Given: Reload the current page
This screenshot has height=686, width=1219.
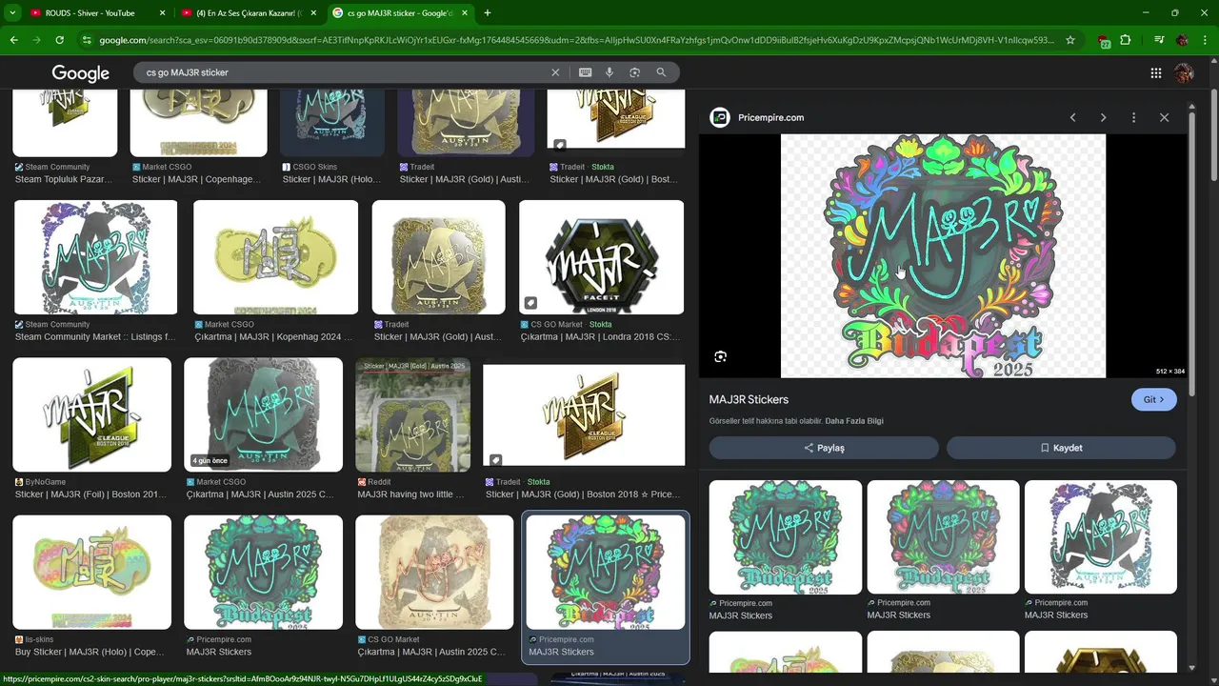Looking at the screenshot, I should tap(59, 40).
